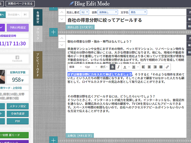
Task: Open the 文字色 黒色 dropdown
Action: click(x=138, y=12)
